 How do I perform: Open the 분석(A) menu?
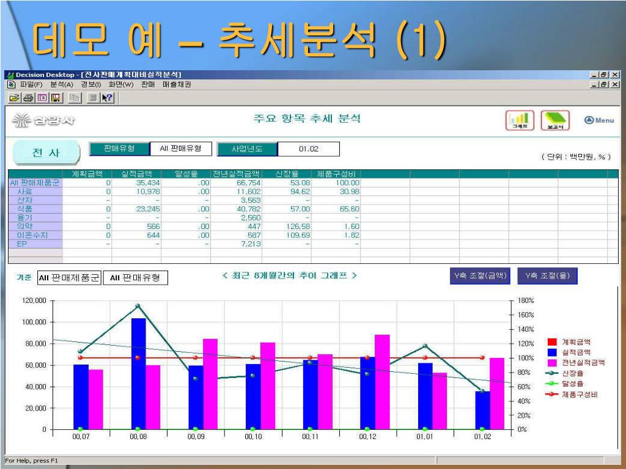tap(62, 84)
